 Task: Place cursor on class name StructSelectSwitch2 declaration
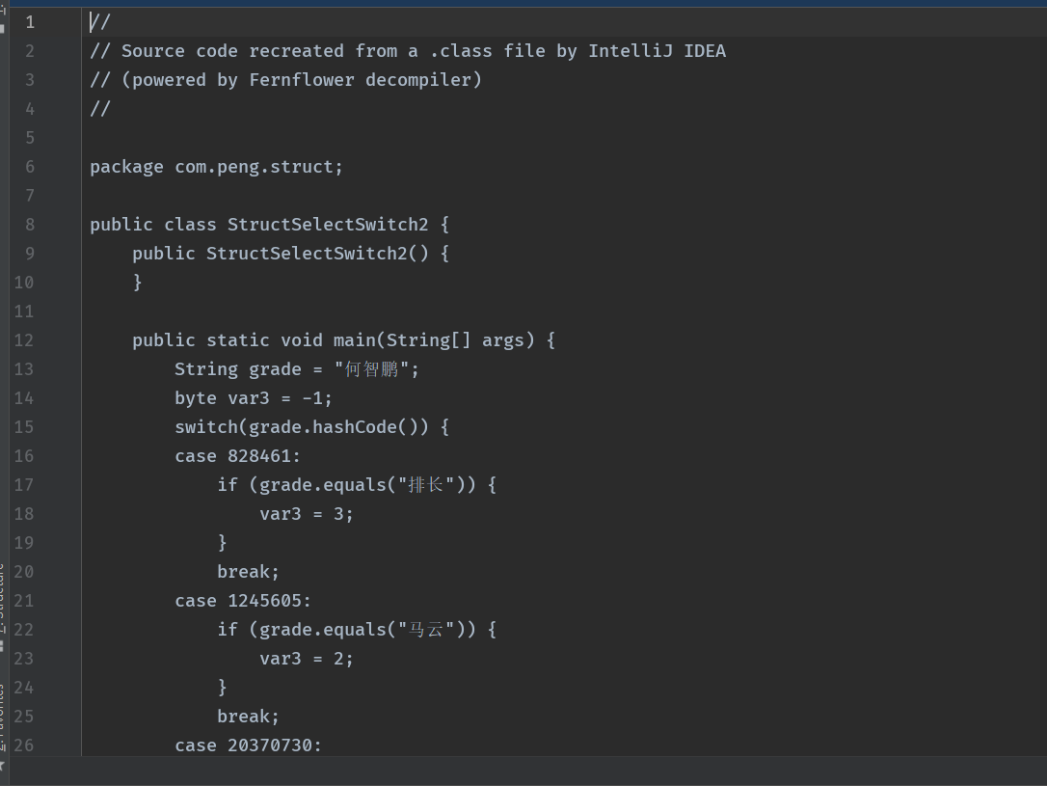327,224
